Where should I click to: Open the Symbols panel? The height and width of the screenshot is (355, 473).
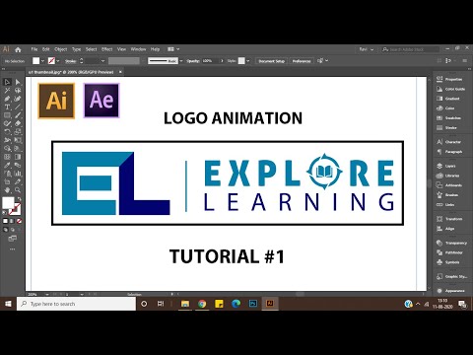(449, 262)
